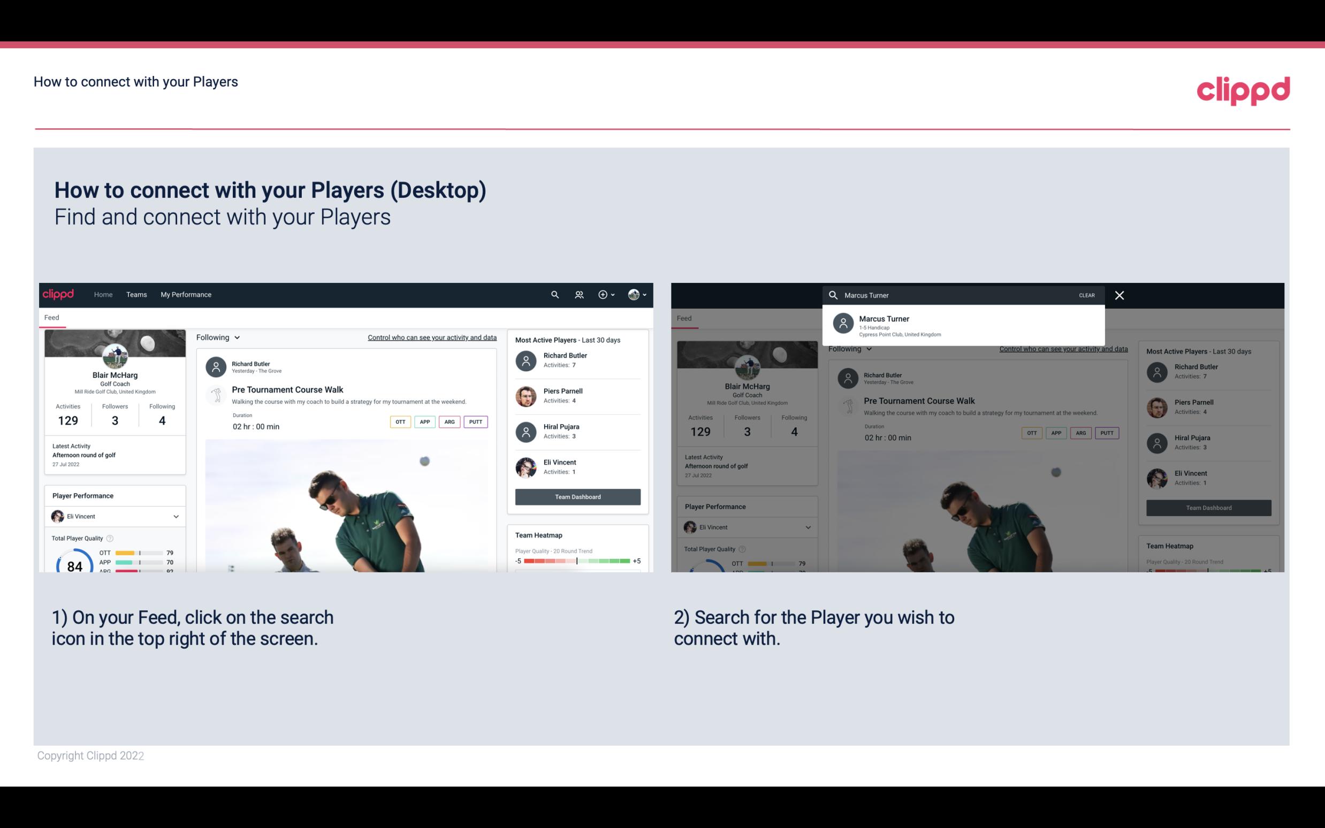The height and width of the screenshot is (828, 1325).
Task: Click the Teams navigation icon
Action: (136, 295)
